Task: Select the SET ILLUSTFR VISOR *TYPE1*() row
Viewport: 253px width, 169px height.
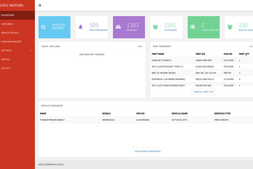Action: click(202, 66)
